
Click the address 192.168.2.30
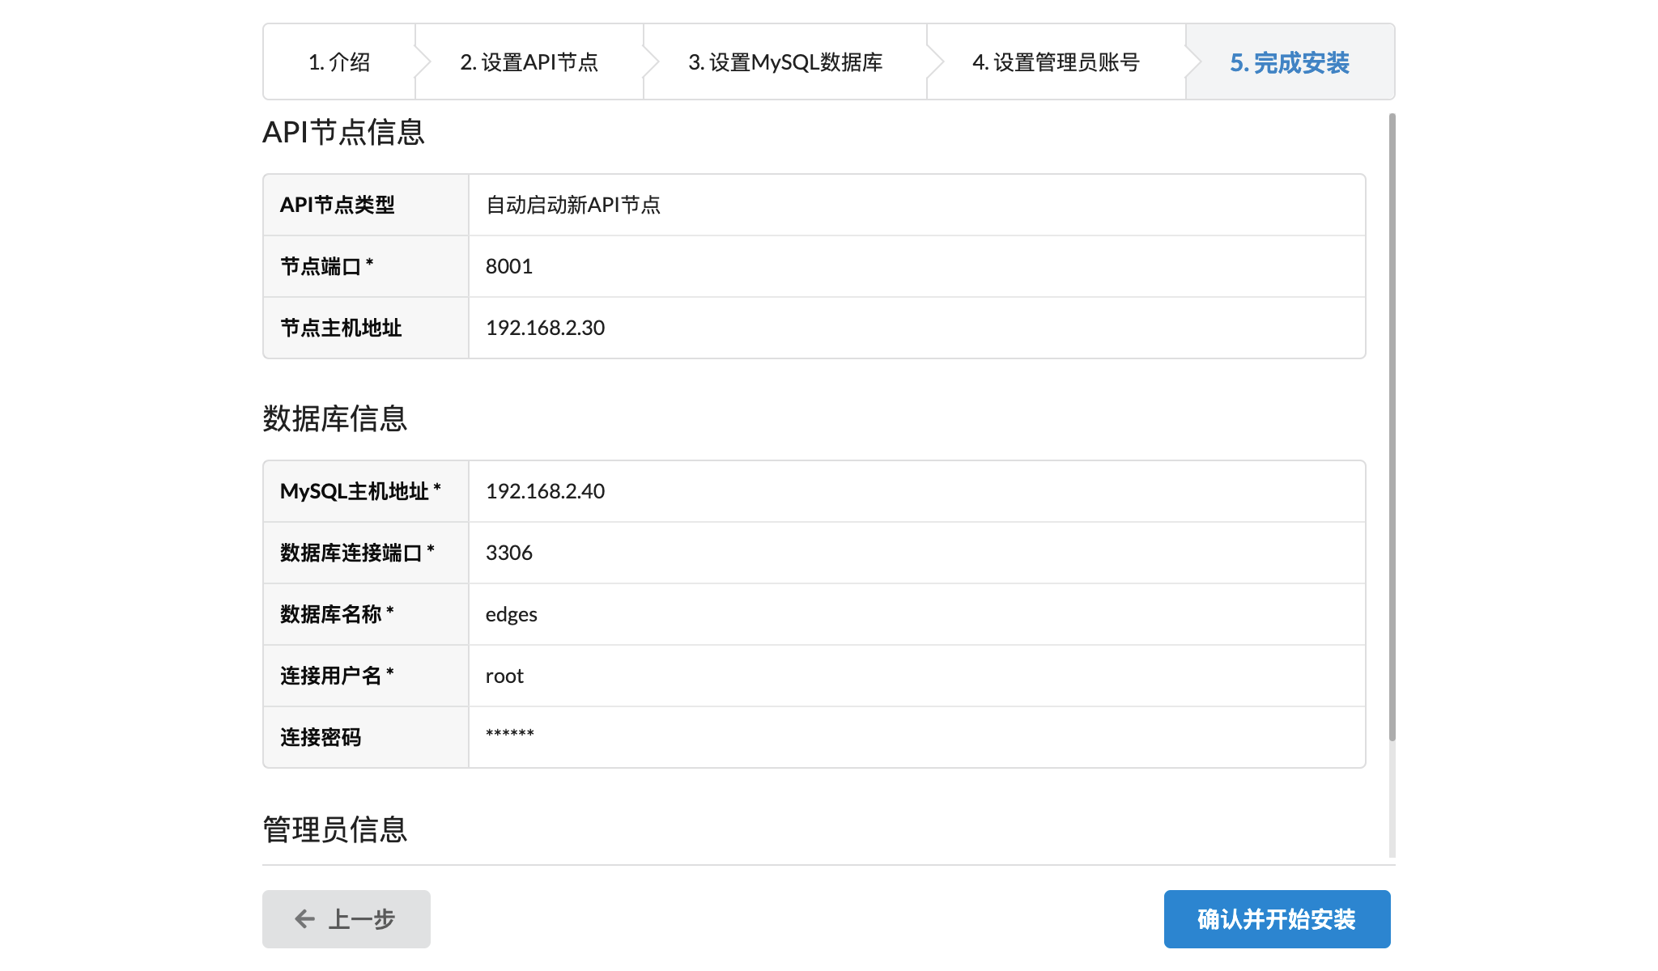[x=545, y=328]
